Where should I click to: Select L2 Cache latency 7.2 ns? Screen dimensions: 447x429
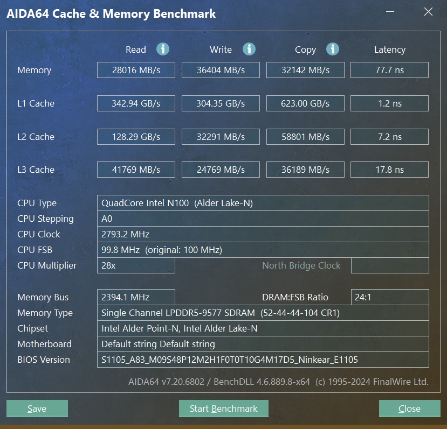[x=389, y=137]
